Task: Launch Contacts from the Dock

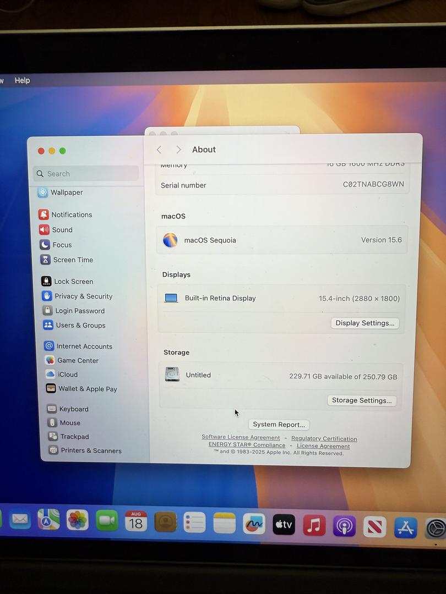Action: [165, 522]
